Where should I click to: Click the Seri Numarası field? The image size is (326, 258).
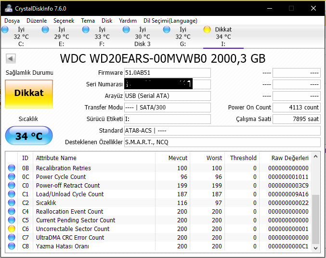coord(168,84)
